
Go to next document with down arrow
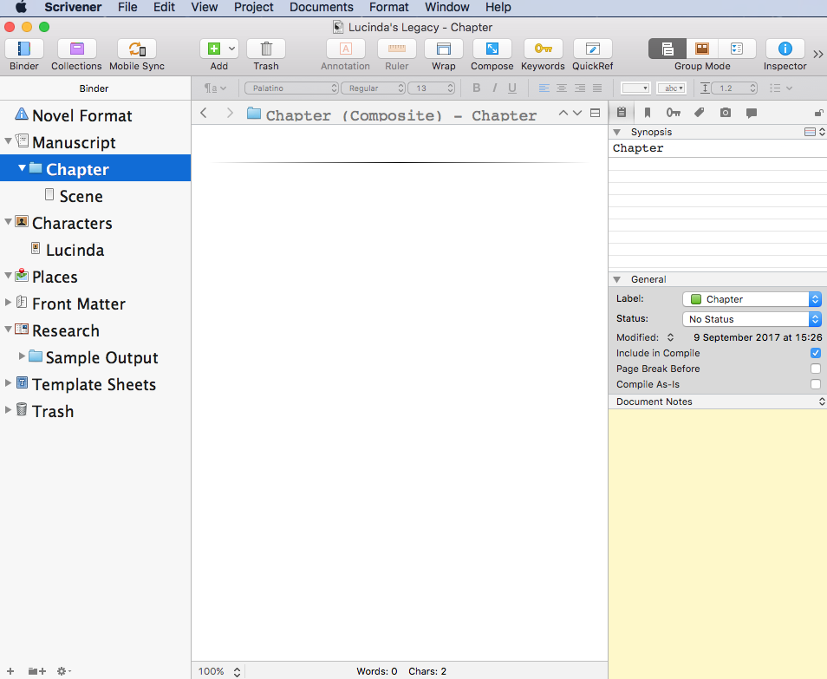pos(577,113)
